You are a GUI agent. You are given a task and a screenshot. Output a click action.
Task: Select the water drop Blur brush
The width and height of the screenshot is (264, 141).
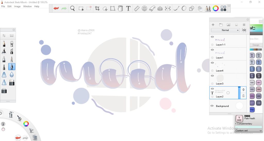pos(12,74)
